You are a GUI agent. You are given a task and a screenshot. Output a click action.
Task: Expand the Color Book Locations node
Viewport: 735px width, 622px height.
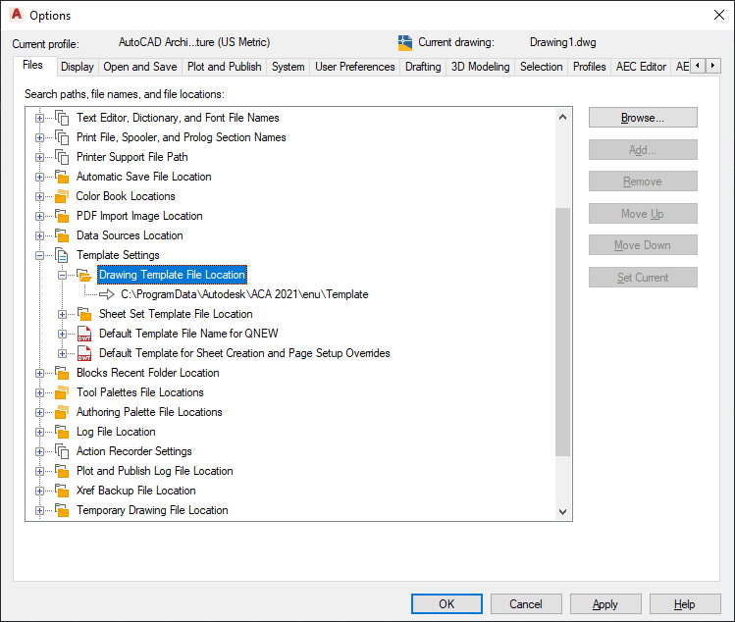tap(40, 197)
